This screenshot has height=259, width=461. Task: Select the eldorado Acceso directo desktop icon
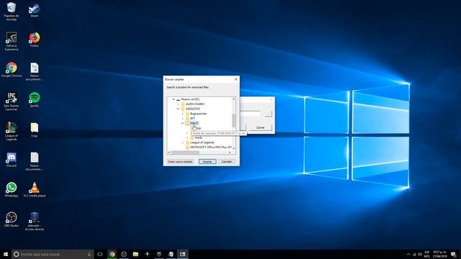(35, 221)
